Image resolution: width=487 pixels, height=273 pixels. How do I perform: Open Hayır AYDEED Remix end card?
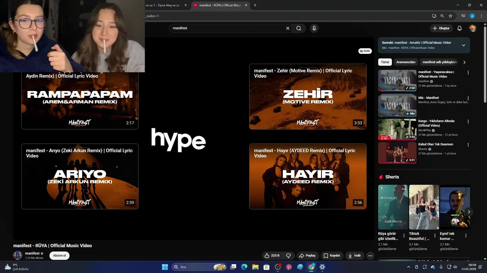[x=308, y=176]
